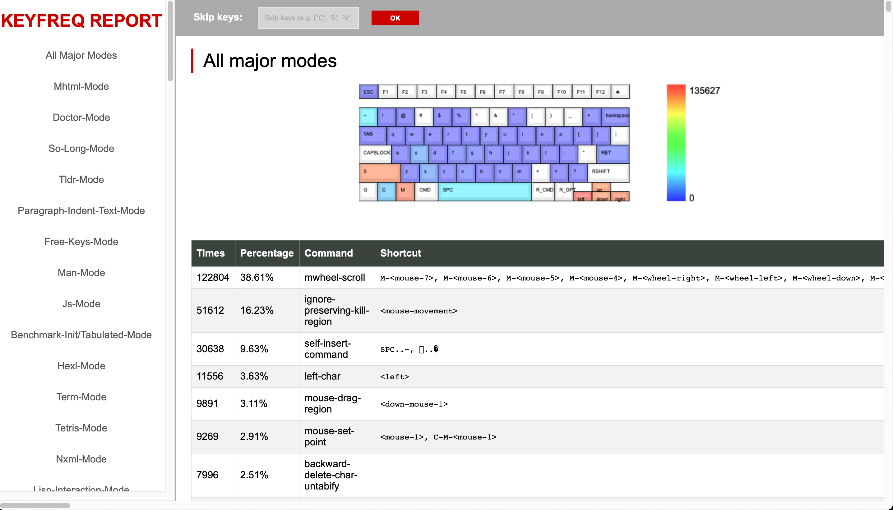This screenshot has width=893, height=510.
Task: Click the sidebar vertical scrollbar thumb
Action: tap(170, 40)
